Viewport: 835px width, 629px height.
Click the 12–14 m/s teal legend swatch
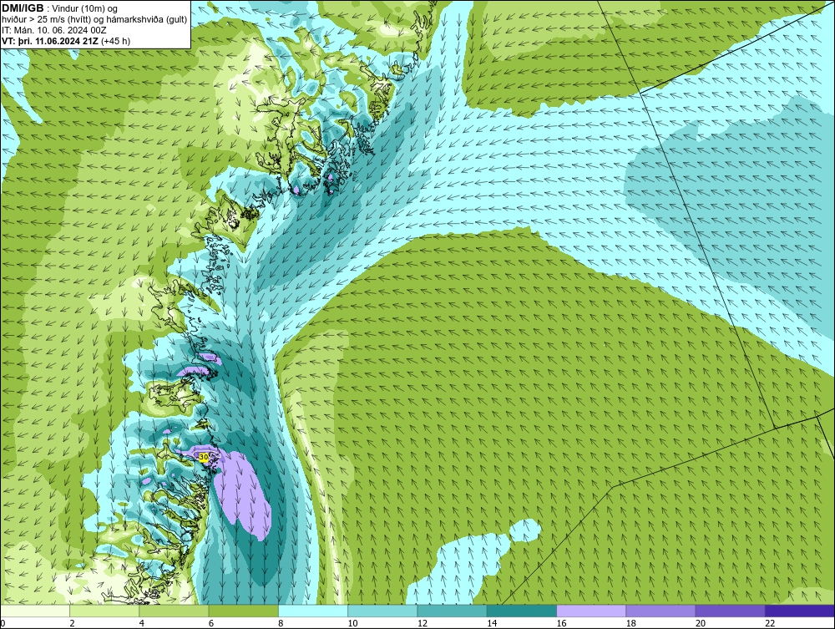click(452, 611)
